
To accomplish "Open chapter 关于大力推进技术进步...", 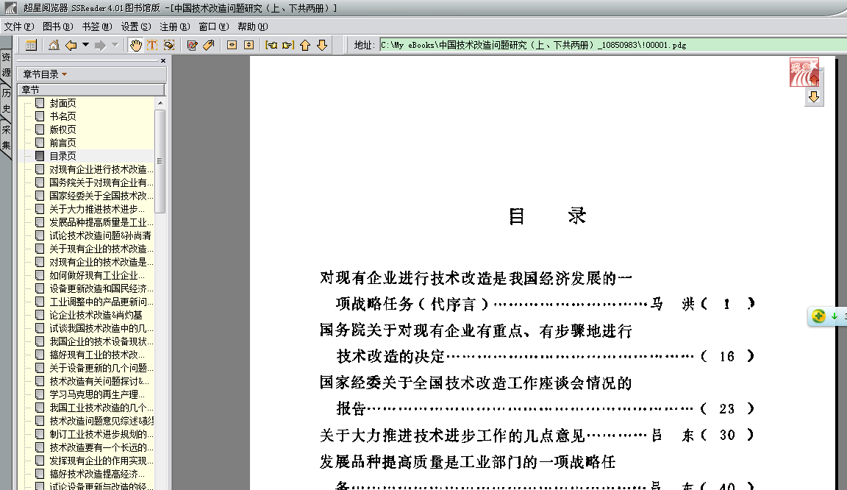I will pyautogui.click(x=97, y=209).
